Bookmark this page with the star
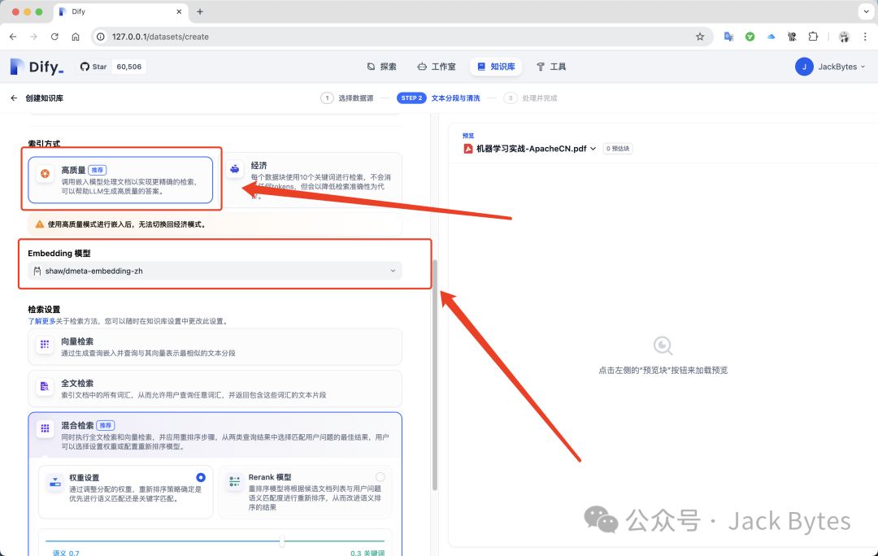Screen dimensions: 878x556 click(x=700, y=37)
